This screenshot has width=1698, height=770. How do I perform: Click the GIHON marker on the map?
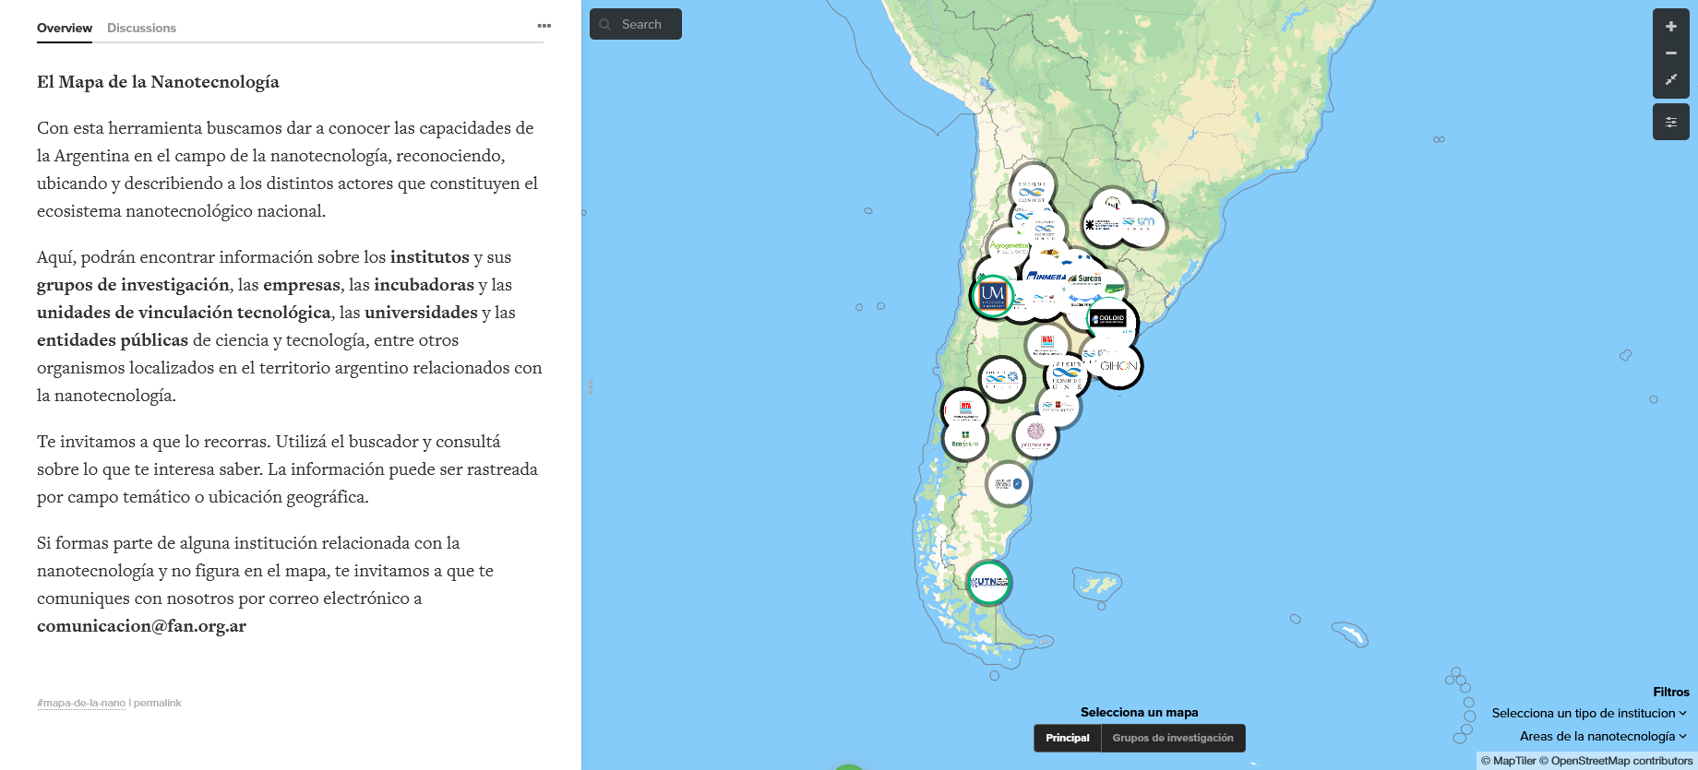pyautogui.click(x=1120, y=366)
